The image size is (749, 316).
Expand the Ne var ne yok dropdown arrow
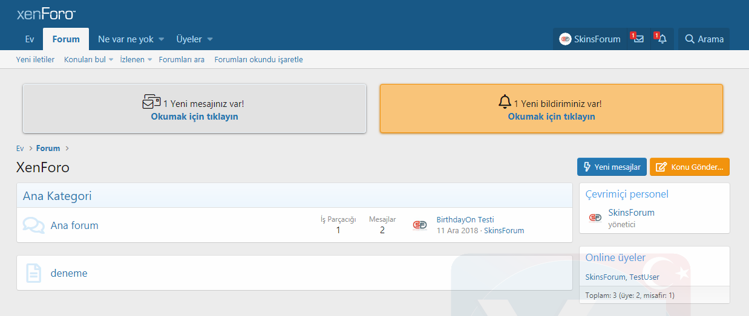162,39
